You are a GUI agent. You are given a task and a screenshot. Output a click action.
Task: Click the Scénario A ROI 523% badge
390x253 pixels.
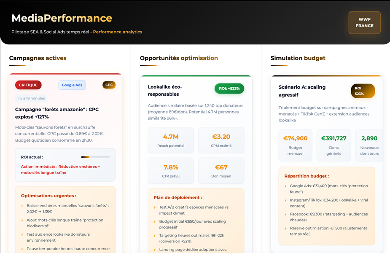click(363, 91)
